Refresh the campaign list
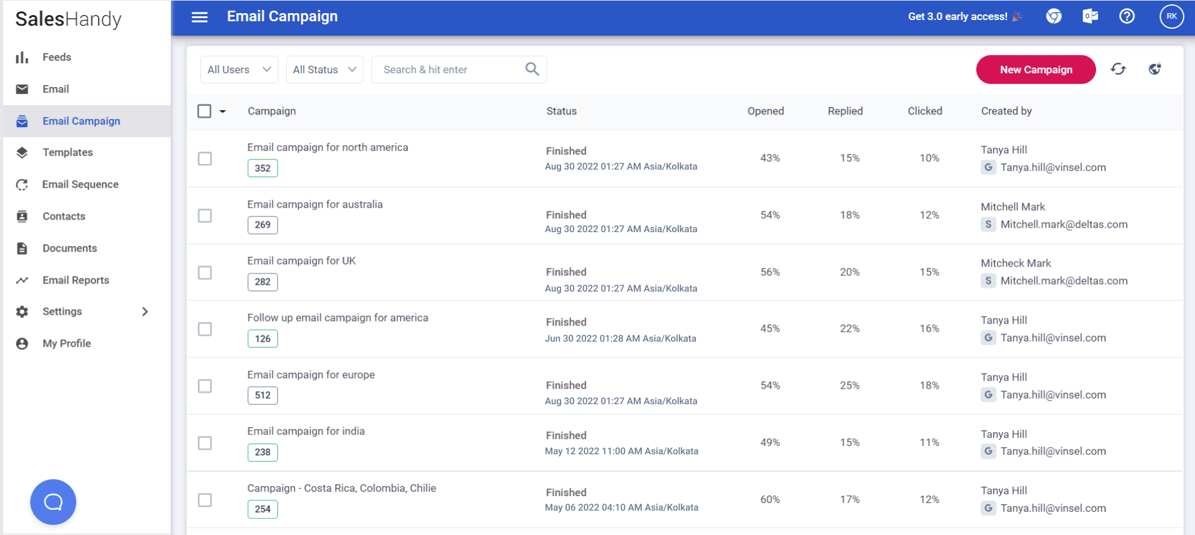The height and width of the screenshot is (535, 1195). [x=1118, y=69]
